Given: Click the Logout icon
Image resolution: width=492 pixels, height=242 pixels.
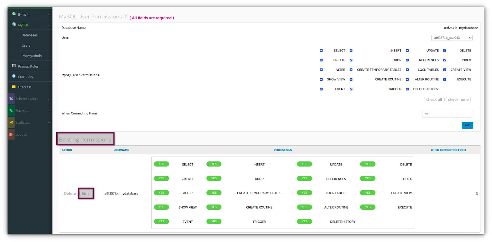Looking at the screenshot, I should point(11,134).
